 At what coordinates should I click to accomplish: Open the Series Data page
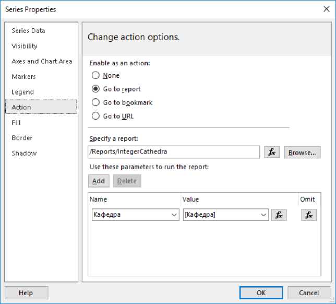tap(28, 31)
